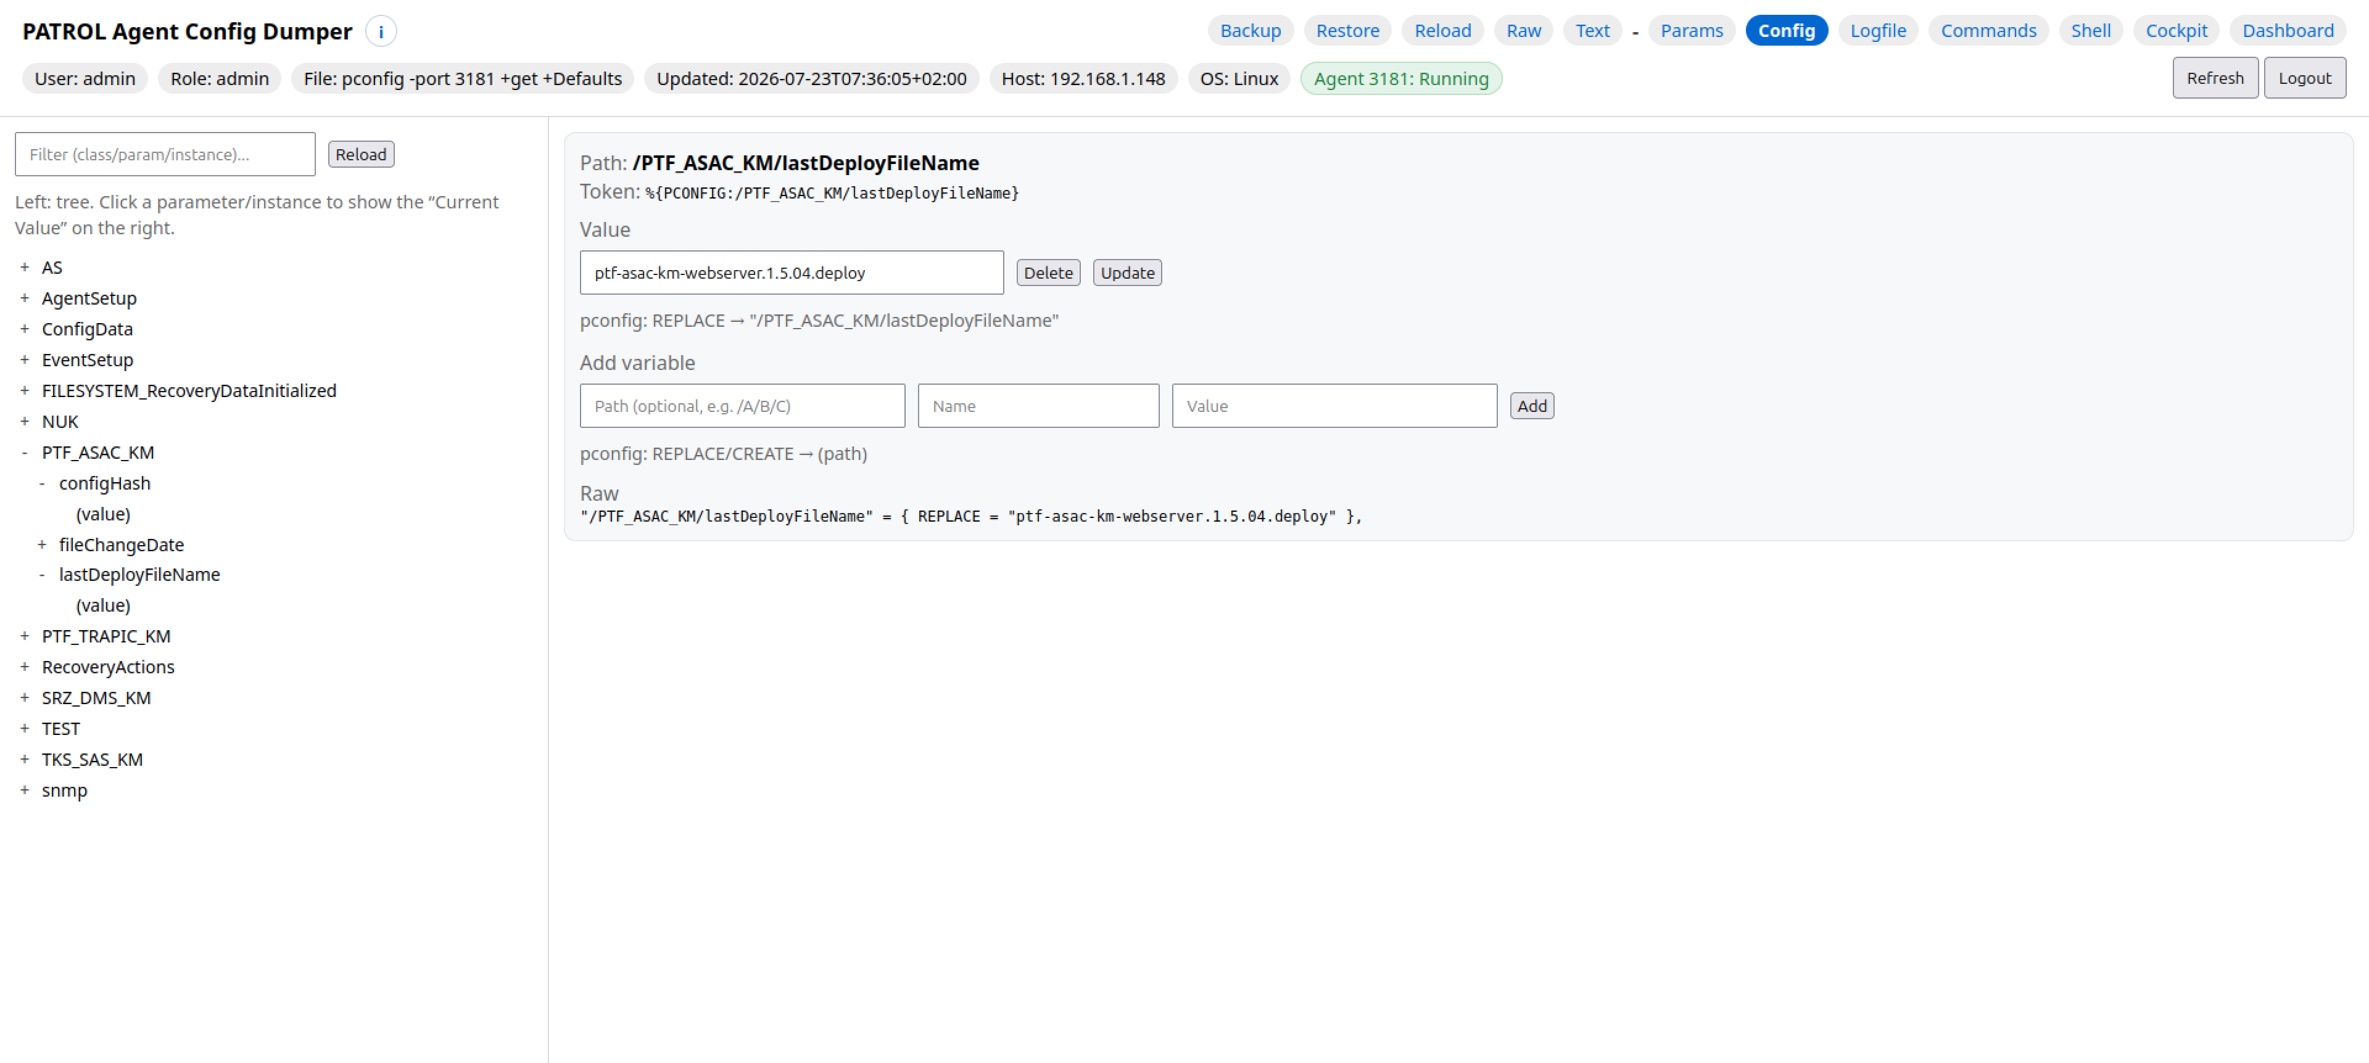Click the User: admin badge
The width and height of the screenshot is (2369, 1063).
click(85, 79)
